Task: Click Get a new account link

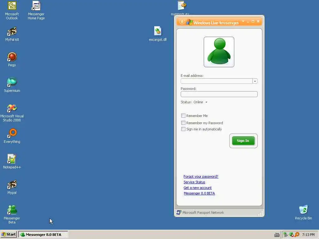Action: (198, 188)
